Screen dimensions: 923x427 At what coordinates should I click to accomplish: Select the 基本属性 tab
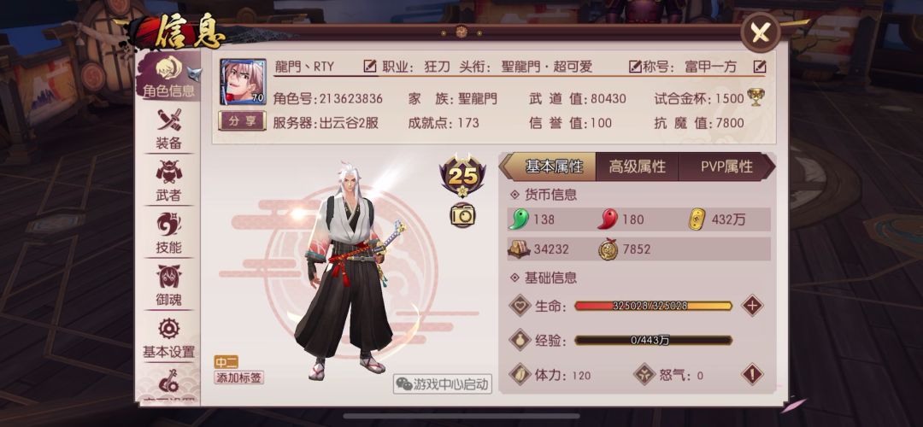click(x=548, y=167)
